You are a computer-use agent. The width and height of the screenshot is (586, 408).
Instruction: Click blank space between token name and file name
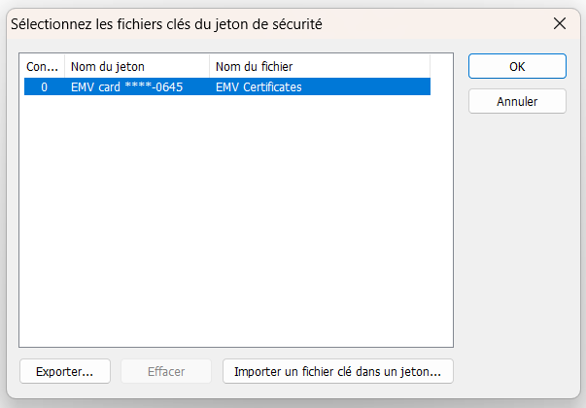pyautogui.click(x=198, y=87)
